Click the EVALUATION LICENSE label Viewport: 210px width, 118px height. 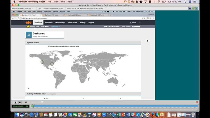point(112,27)
